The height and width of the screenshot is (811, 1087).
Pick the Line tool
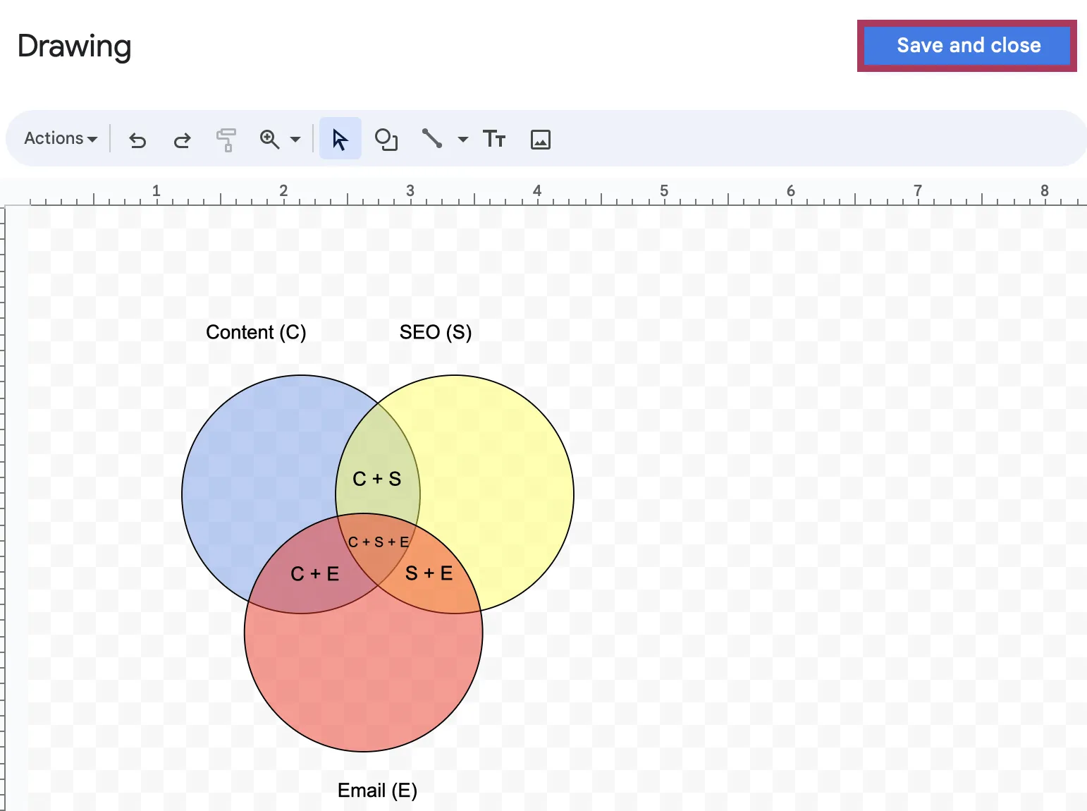[x=431, y=138]
